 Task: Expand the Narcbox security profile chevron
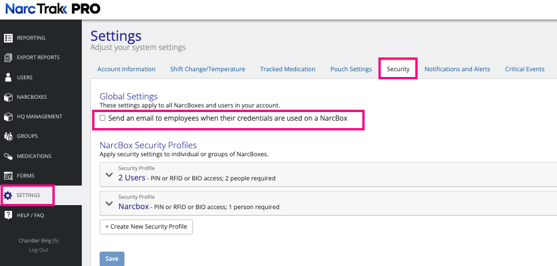[x=109, y=203]
